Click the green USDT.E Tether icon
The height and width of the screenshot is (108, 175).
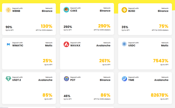click(8, 79)
